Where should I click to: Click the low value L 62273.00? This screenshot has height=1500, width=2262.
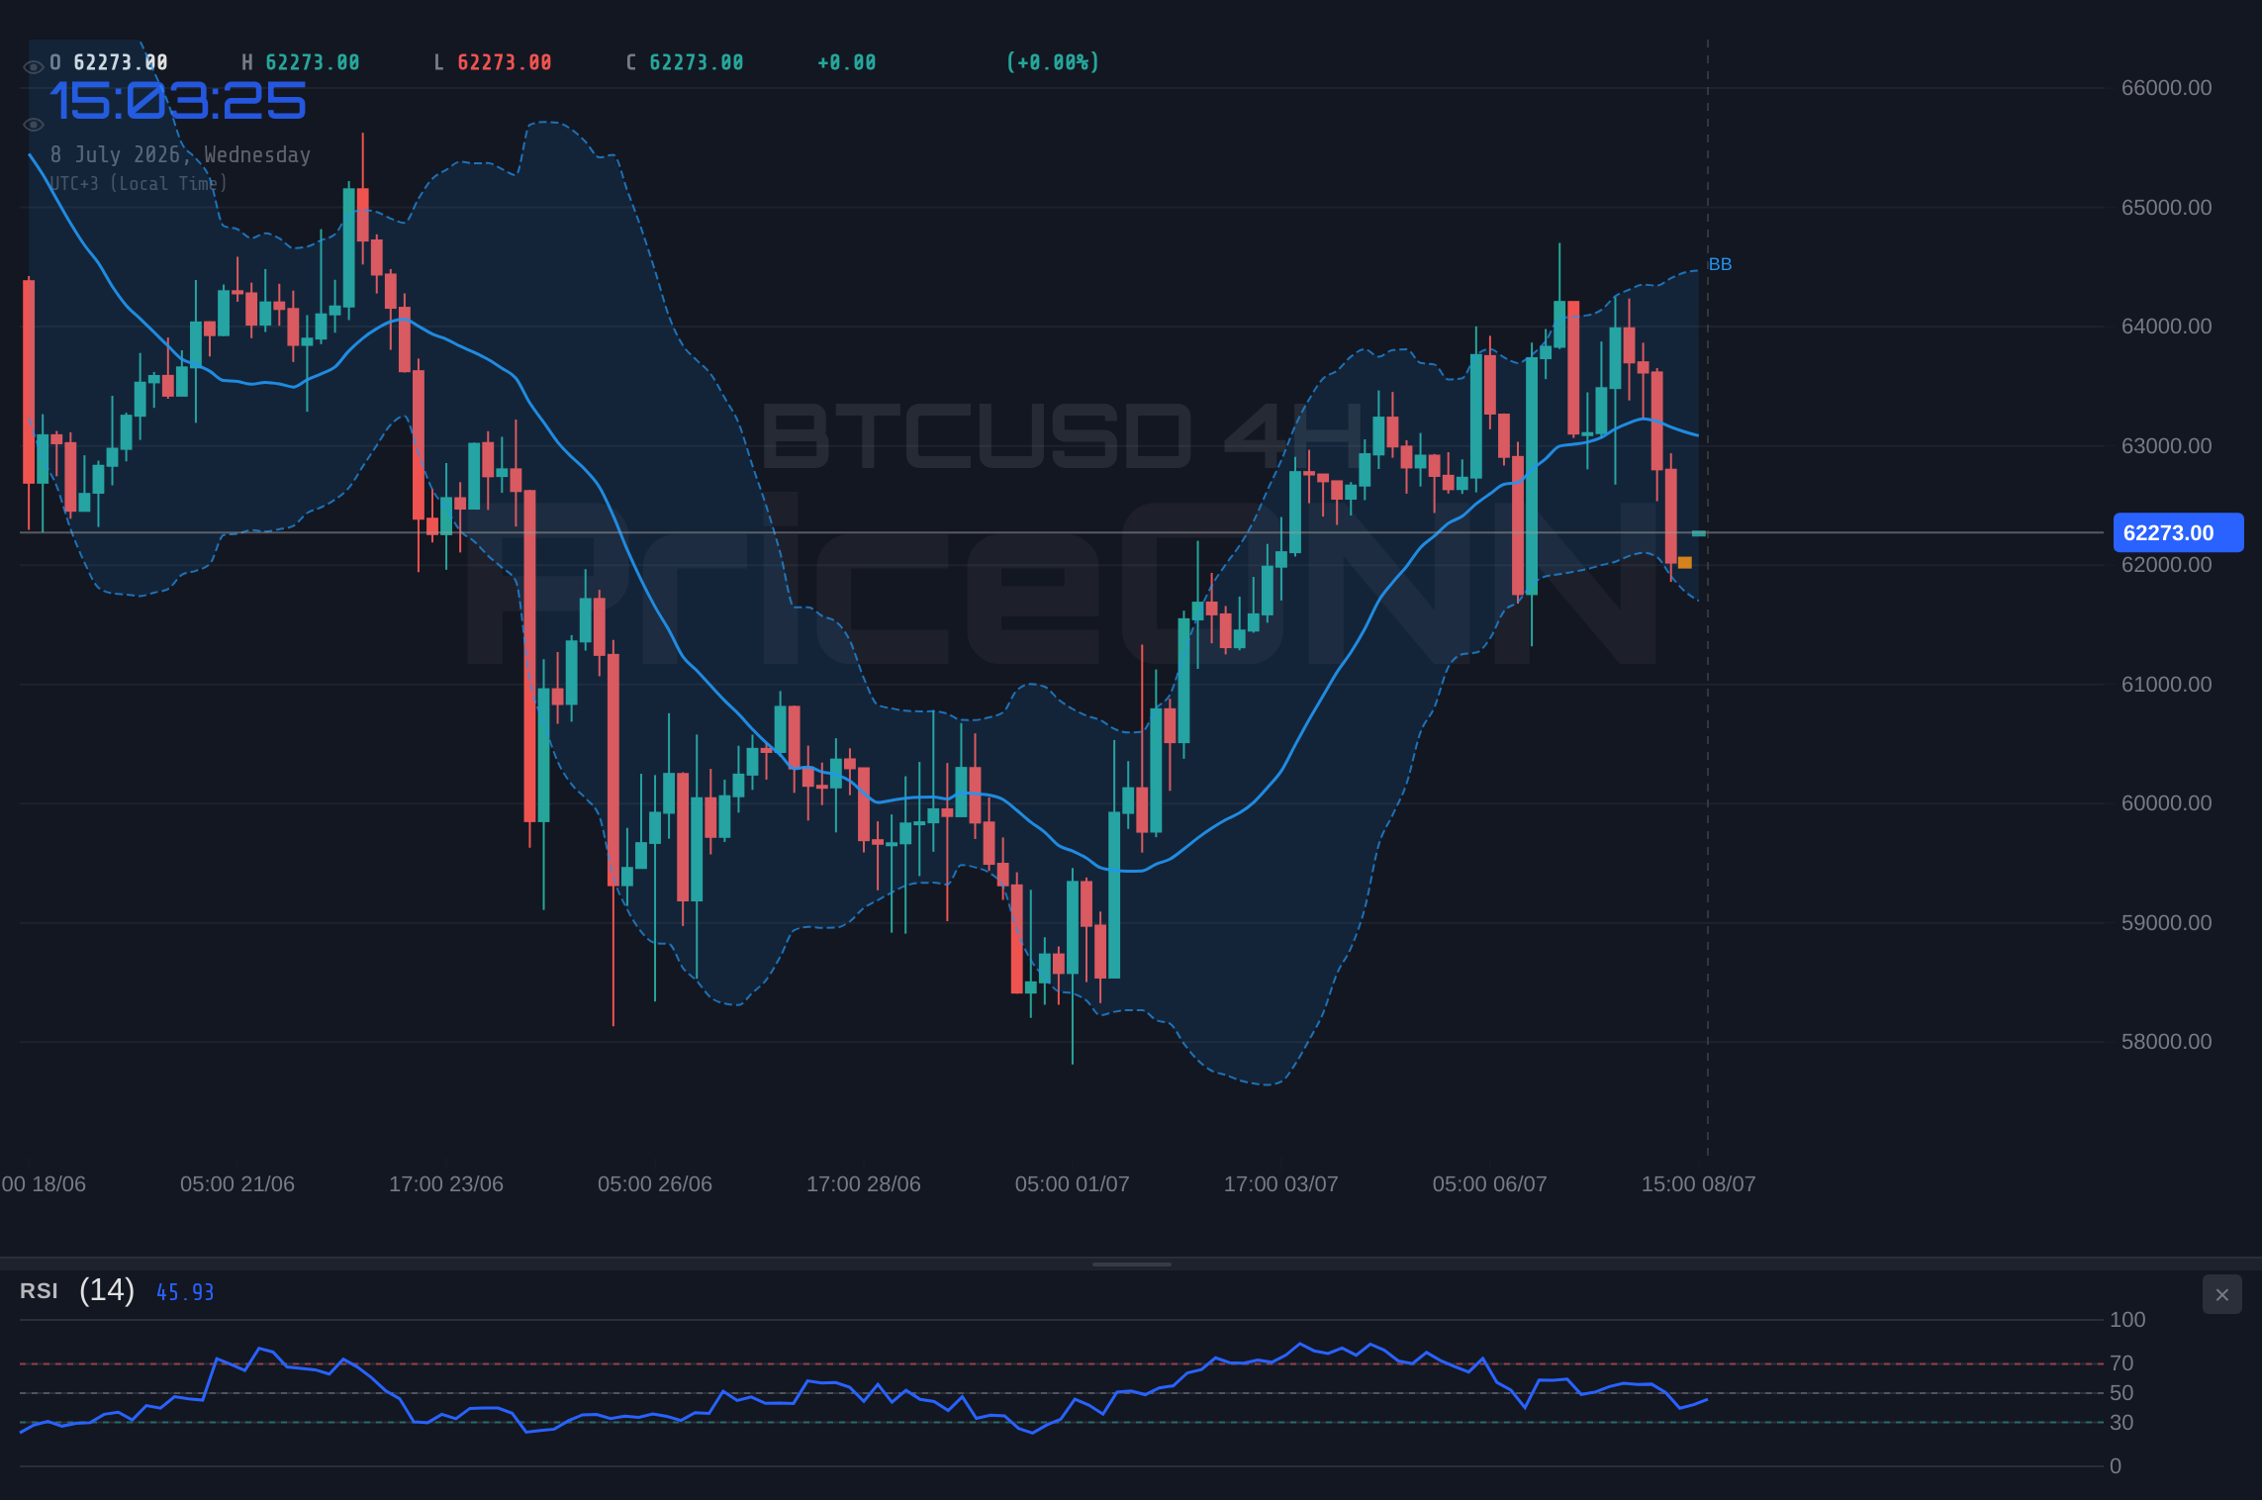pos(493,62)
